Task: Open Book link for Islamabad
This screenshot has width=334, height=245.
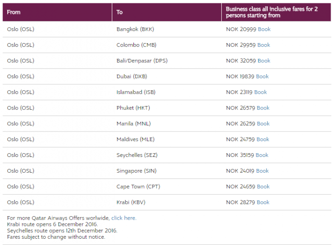Action: click(x=261, y=92)
